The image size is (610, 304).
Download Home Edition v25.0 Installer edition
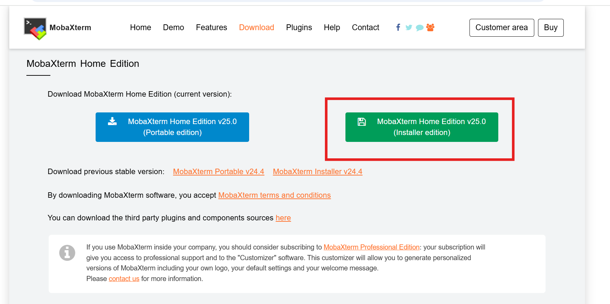pyautogui.click(x=422, y=127)
